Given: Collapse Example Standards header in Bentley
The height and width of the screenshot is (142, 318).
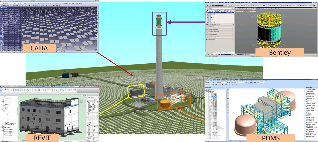Looking at the screenshot, I should pos(220,13).
